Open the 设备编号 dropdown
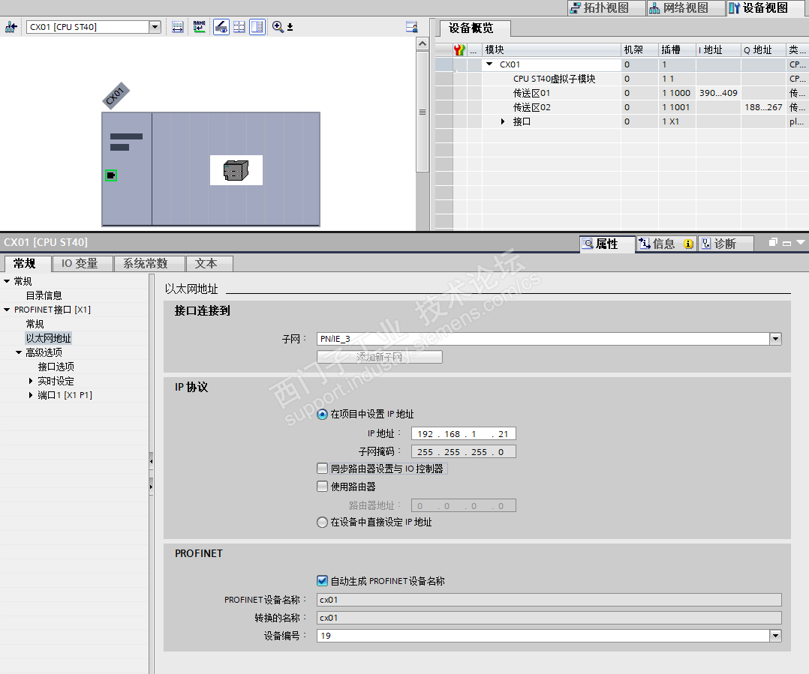The width and height of the screenshot is (809, 674). coord(775,635)
